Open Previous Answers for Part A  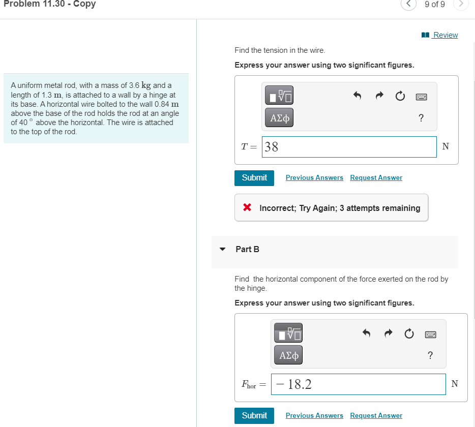click(314, 177)
